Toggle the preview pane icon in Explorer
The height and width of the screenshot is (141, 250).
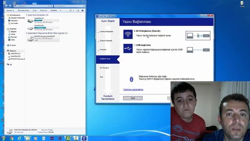tap(78, 11)
